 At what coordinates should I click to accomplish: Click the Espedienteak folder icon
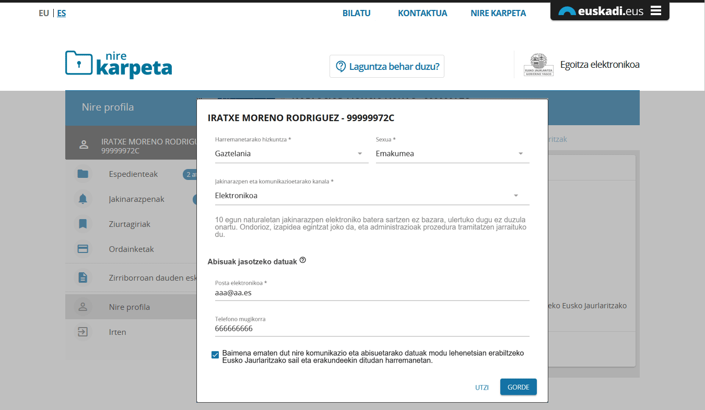83,174
